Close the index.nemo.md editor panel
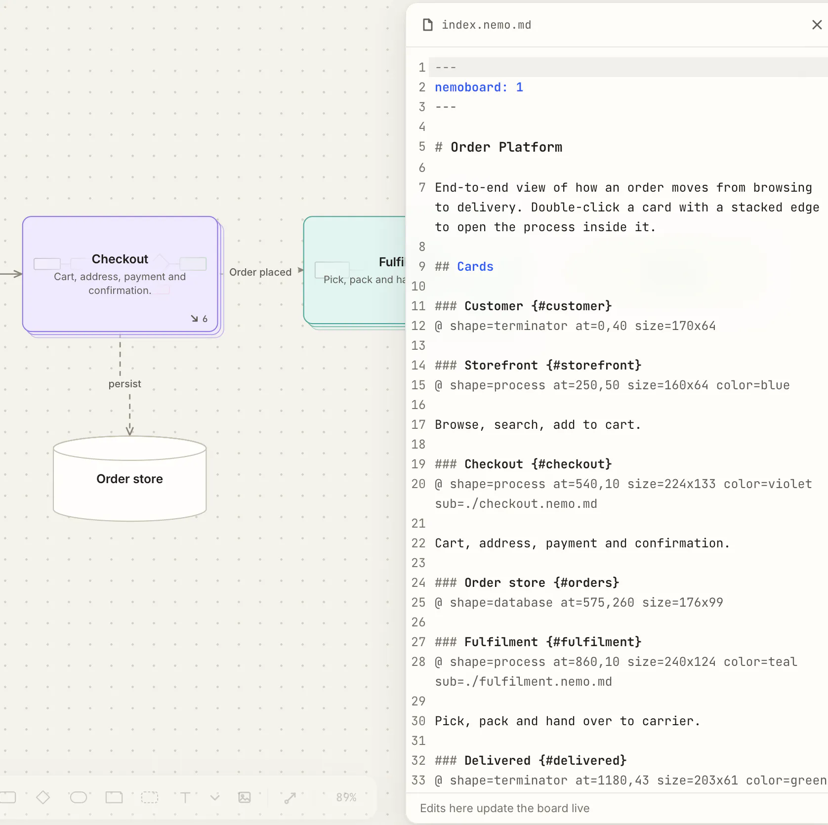This screenshot has width=828, height=825. (817, 25)
